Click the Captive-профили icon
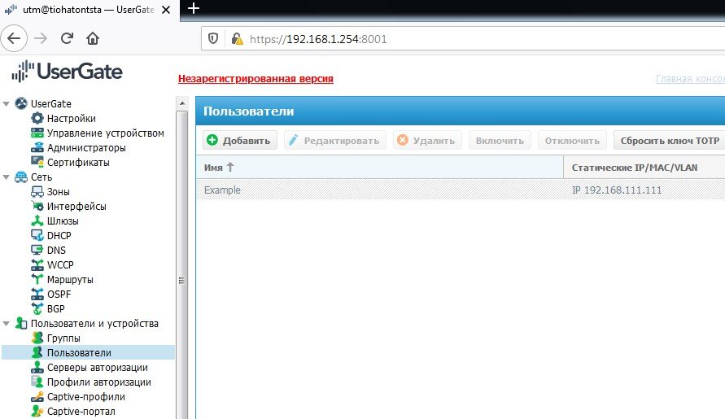The image size is (725, 419). coord(37,397)
